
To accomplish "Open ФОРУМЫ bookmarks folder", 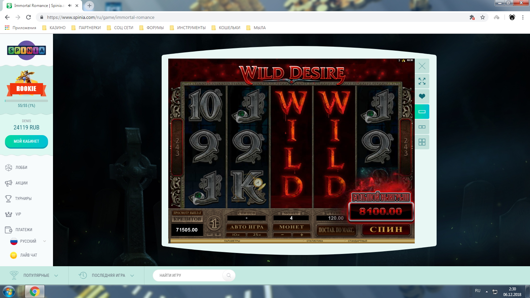I will tap(152, 28).
